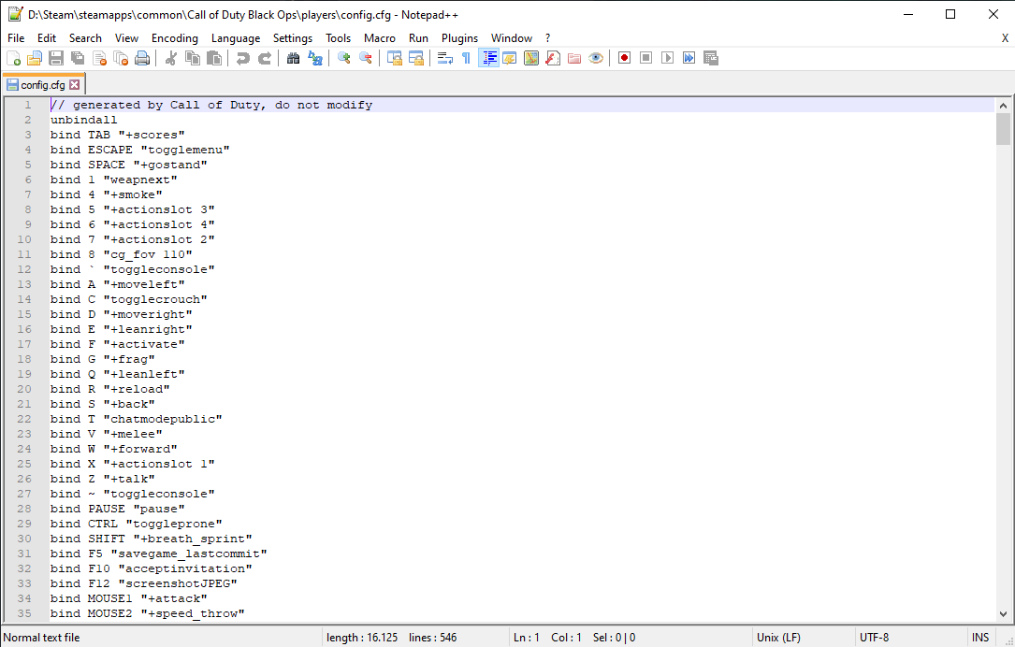Open user defined language dialog icon
Image resolution: width=1015 pixels, height=647 pixels.
510,58
